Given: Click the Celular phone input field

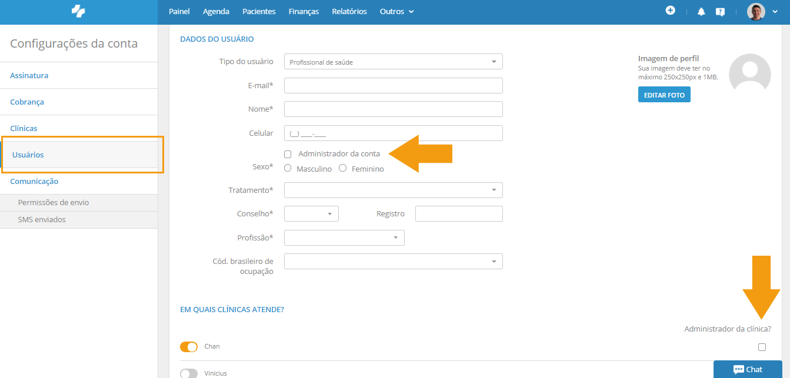Looking at the screenshot, I should coord(393,133).
